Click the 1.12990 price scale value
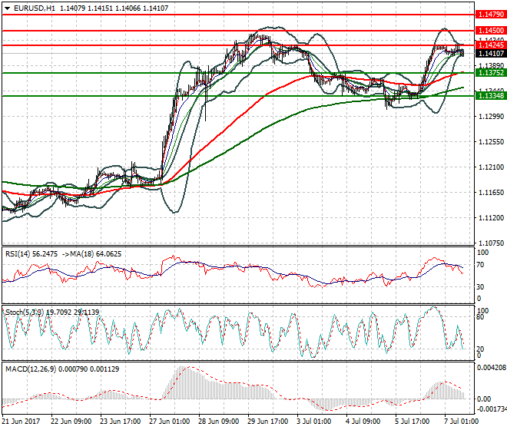Viewport: 507px width, 430px height. click(x=491, y=117)
